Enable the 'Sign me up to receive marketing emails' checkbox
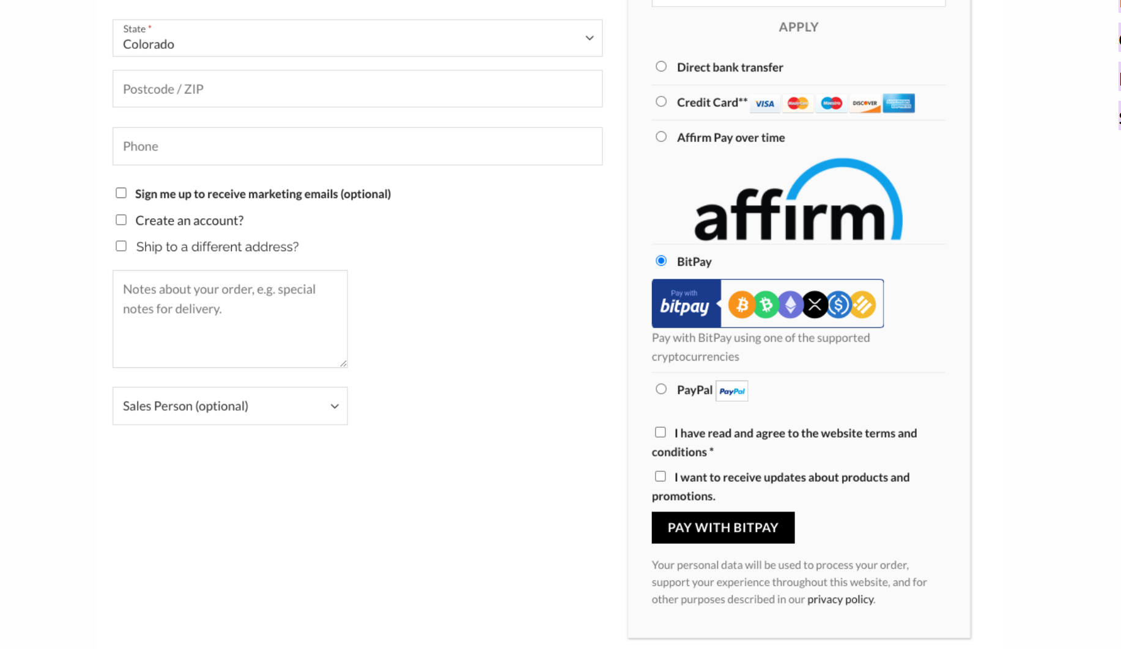The height and width of the screenshot is (649, 1121). [x=121, y=193]
